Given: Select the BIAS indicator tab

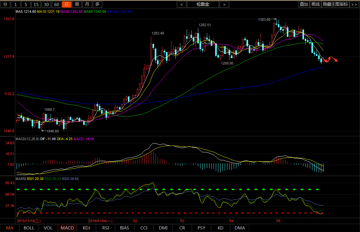Looking at the screenshot, I should click(x=124, y=228).
